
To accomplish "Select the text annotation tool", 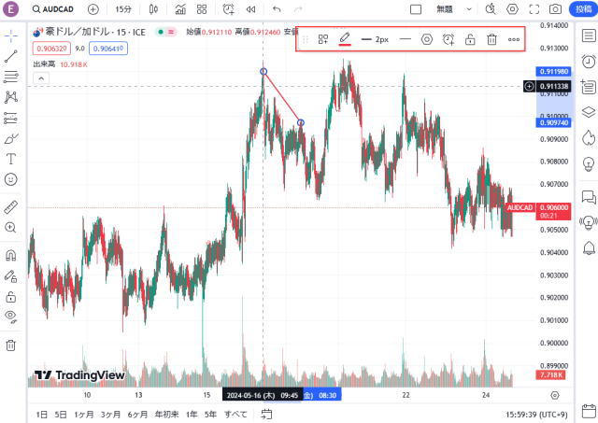I will pyautogui.click(x=11, y=159).
